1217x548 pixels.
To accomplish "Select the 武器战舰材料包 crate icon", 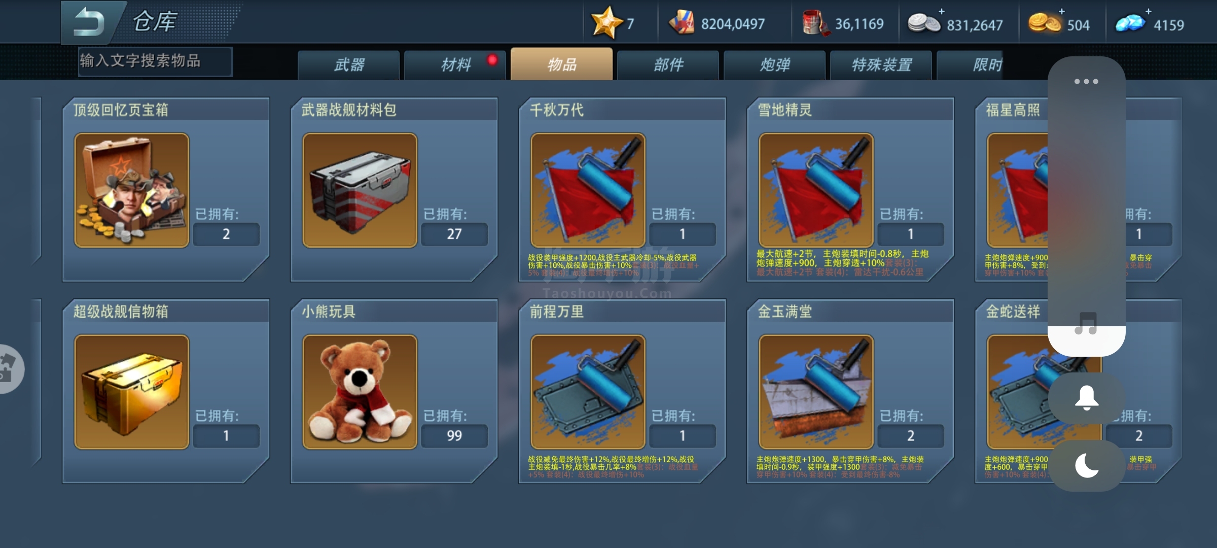I will [360, 190].
